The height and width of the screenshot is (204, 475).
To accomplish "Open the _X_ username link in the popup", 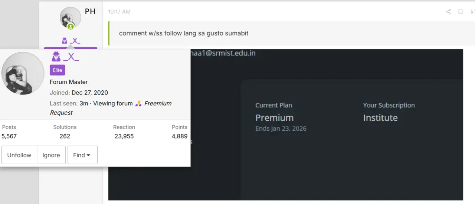I will (x=71, y=57).
